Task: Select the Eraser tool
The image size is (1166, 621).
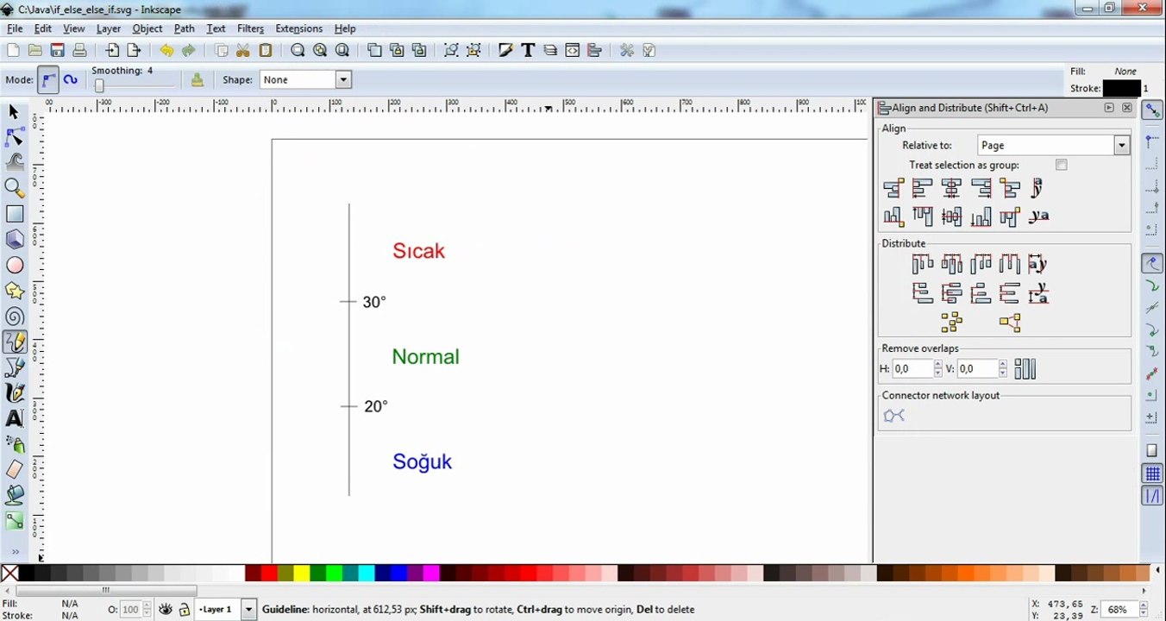Action: [14, 470]
